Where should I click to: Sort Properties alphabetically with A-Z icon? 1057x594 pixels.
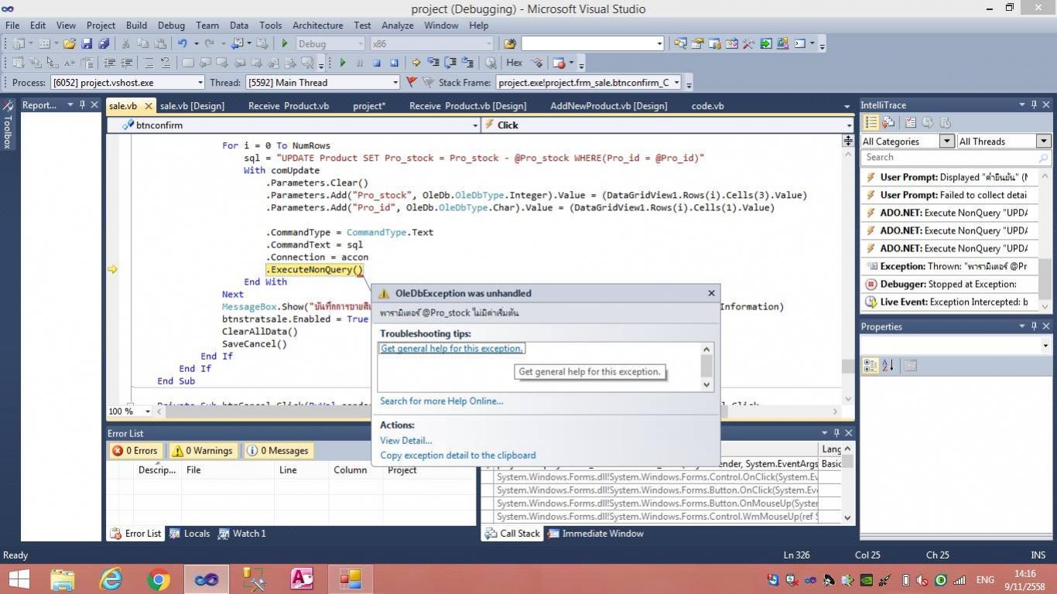pyautogui.click(x=888, y=366)
